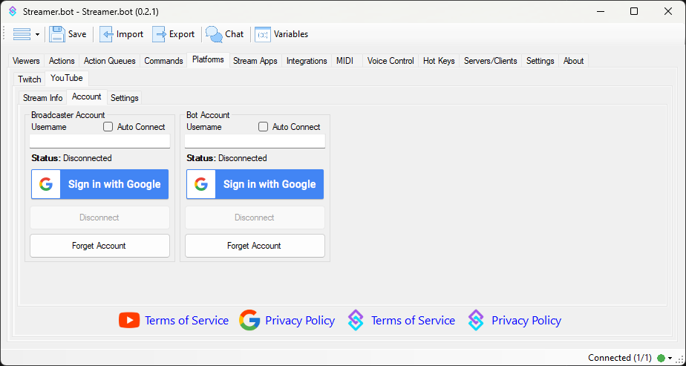Screen dimensions: 686x366
Task: Open YouTube Terms of Service link
Action: pyautogui.click(x=186, y=320)
